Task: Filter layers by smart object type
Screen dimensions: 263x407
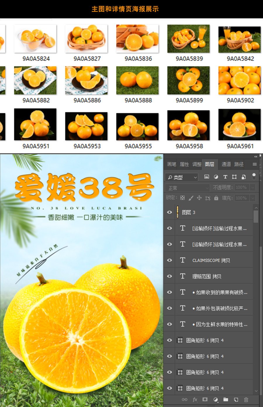Action: pos(243,177)
